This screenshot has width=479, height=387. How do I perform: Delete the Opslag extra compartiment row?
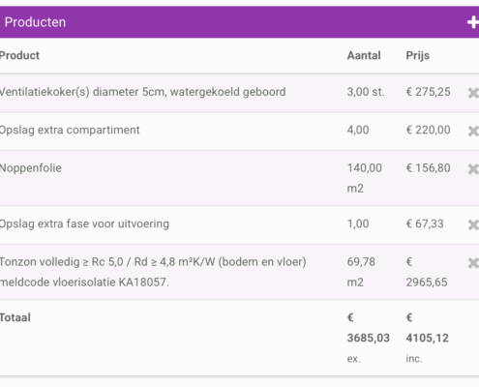(473, 131)
